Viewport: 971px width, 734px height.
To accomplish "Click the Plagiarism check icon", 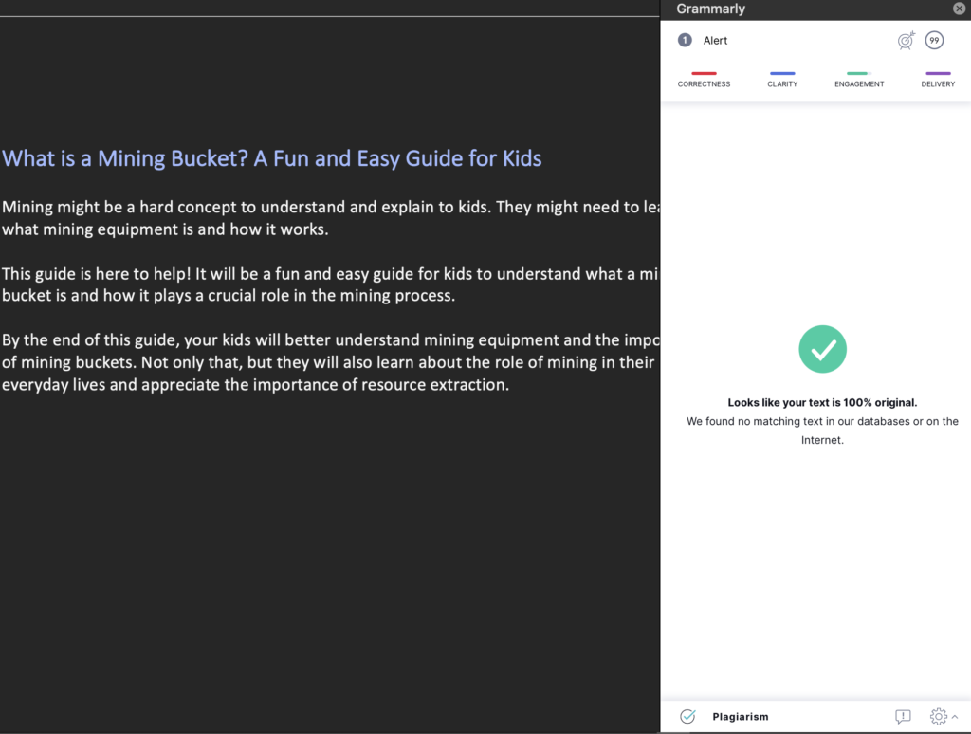I will tap(687, 716).
